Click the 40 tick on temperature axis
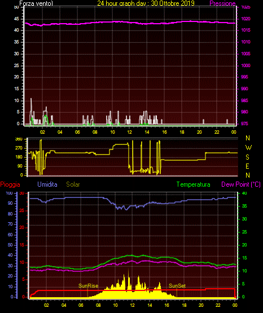Image resolution: width=263 pixels, height=313 pixels. (244, 193)
